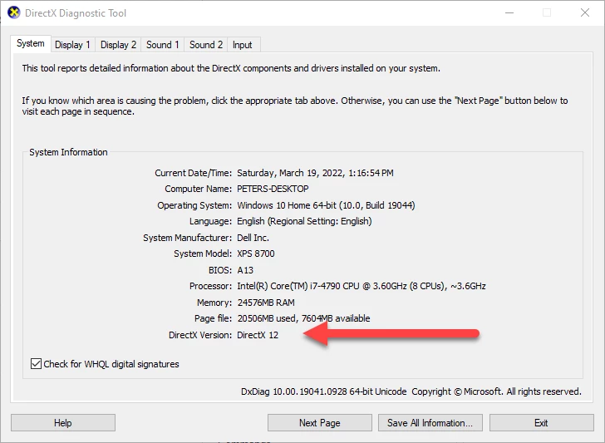Open the Display 1 tab
Screen dimensions: 605x443
coord(72,45)
